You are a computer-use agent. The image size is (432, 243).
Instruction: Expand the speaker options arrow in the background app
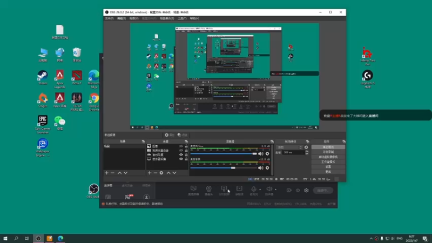pyautogui.click(x=275, y=190)
